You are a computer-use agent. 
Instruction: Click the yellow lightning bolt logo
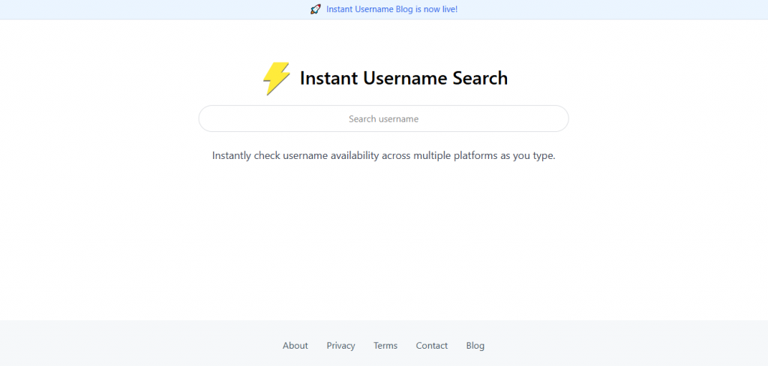tap(276, 78)
